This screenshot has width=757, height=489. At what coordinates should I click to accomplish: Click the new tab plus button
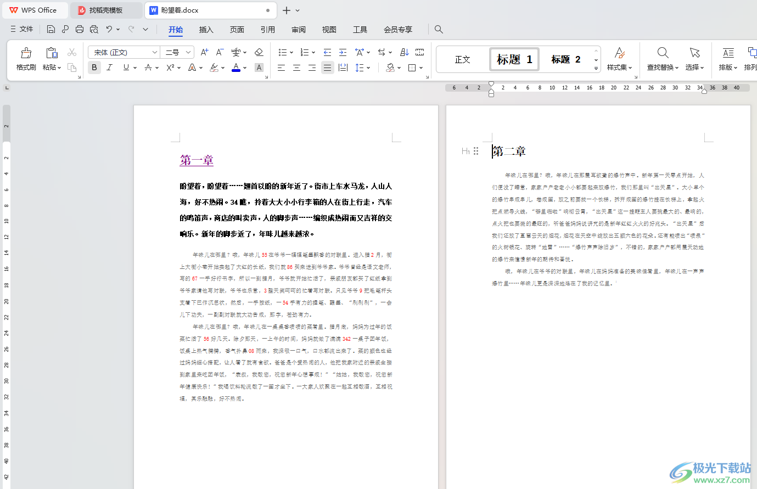pyautogui.click(x=286, y=10)
